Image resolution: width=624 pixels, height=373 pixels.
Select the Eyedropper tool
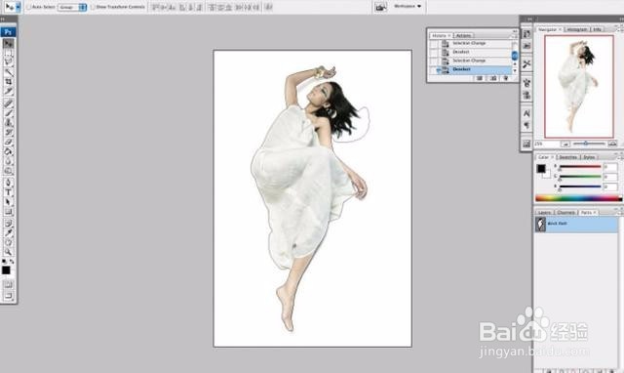[x=9, y=232]
